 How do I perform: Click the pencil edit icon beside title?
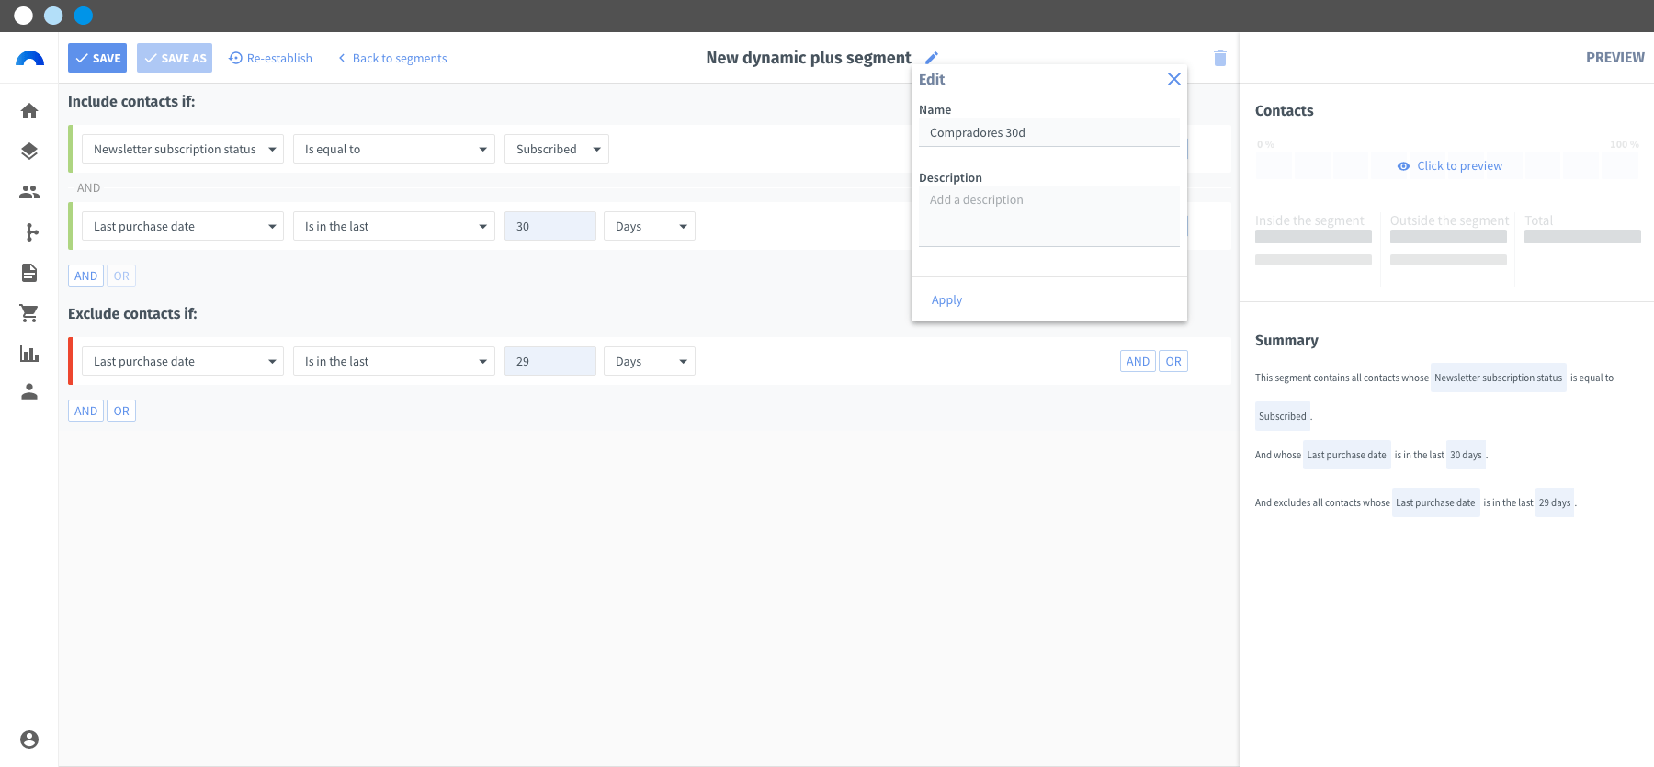[x=932, y=58]
